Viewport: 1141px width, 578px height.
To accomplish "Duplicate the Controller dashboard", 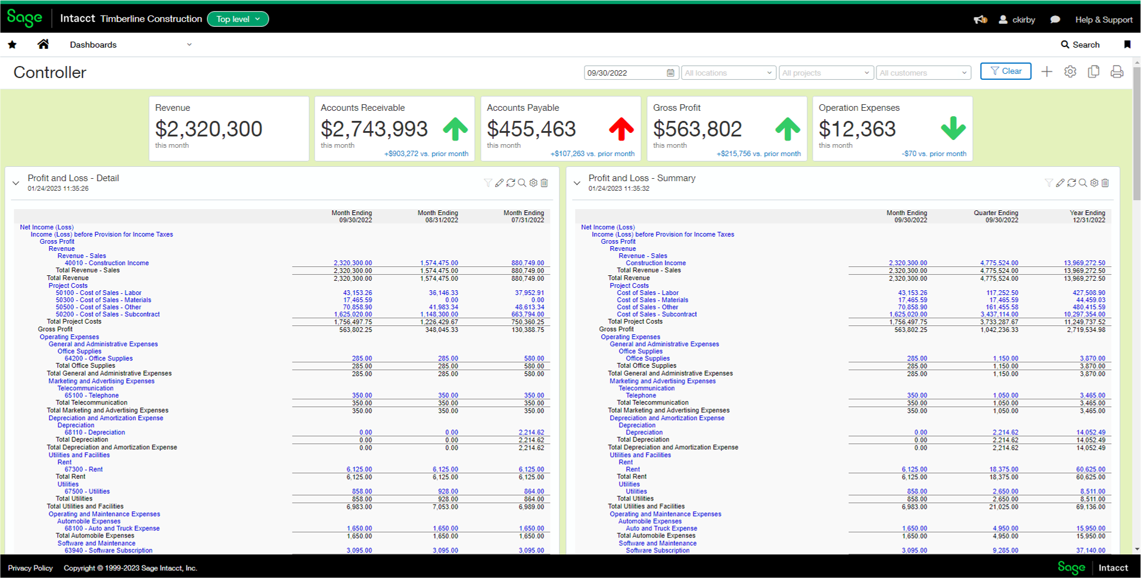I will (x=1093, y=72).
